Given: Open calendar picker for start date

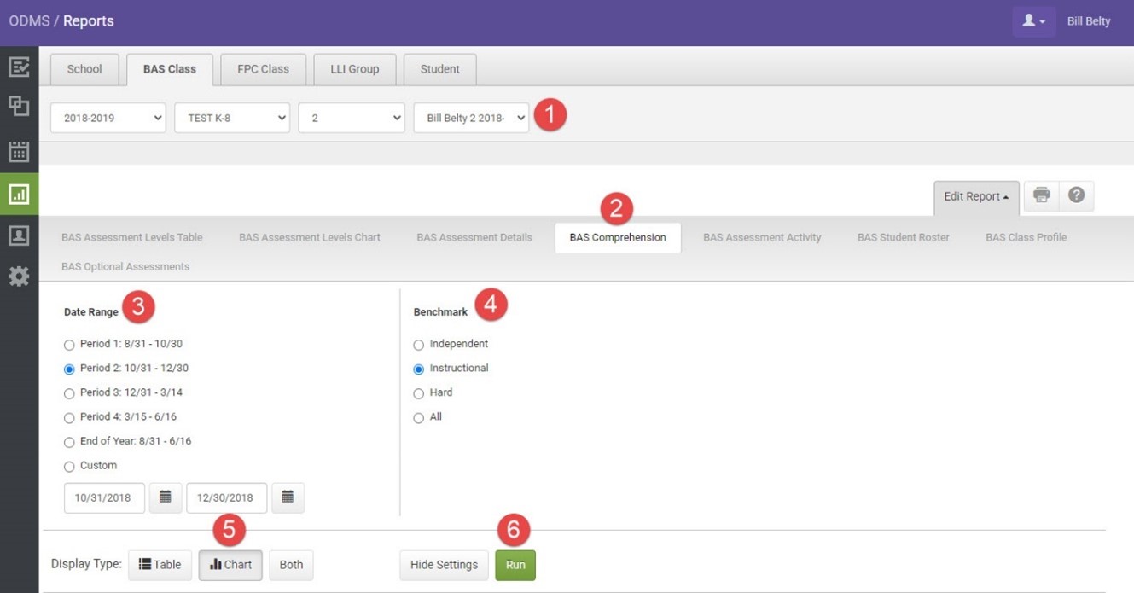Looking at the screenshot, I should tap(166, 497).
